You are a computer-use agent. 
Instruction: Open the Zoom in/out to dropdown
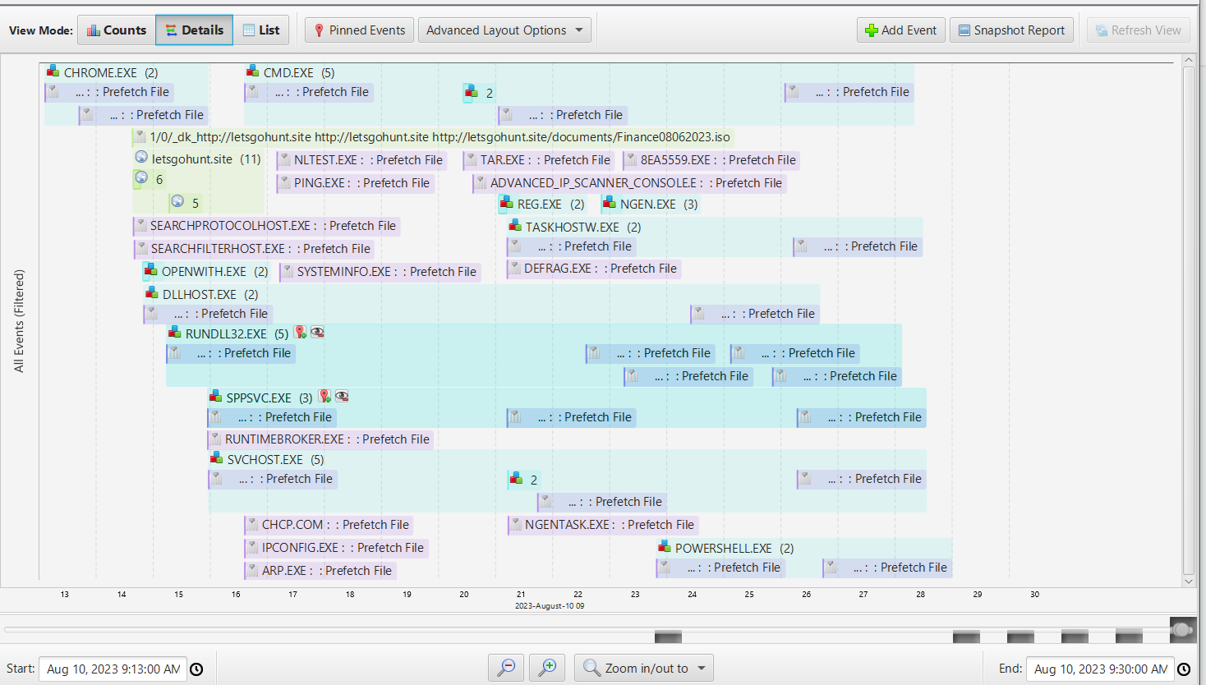[x=644, y=668]
